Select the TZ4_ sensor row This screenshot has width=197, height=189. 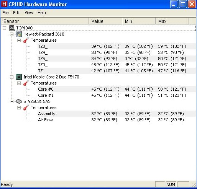click(117, 52)
